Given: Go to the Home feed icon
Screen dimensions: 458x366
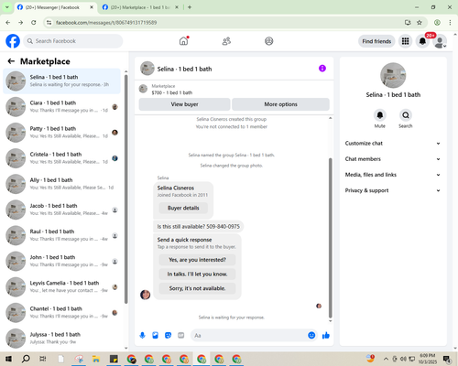Looking at the screenshot, I should (x=183, y=41).
